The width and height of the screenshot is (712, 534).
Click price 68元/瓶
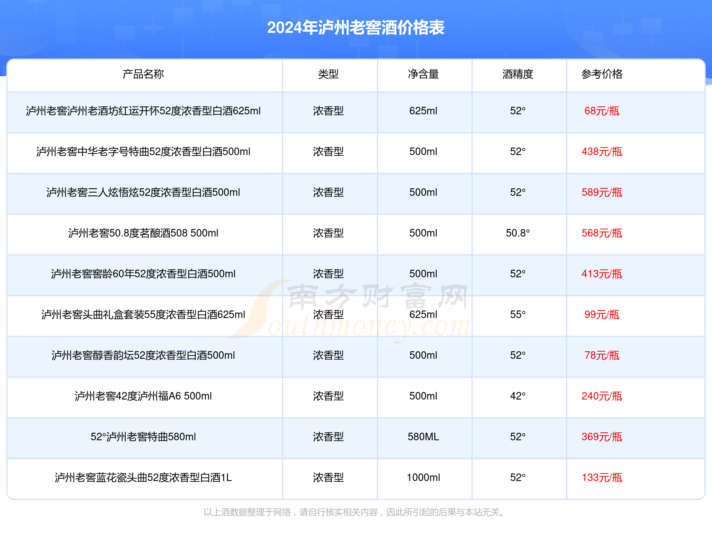click(x=602, y=111)
